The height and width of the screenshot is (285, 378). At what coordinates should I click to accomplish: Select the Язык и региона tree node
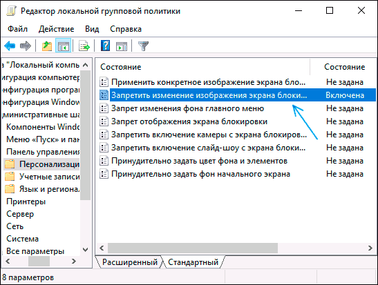pyautogui.click(x=49, y=189)
